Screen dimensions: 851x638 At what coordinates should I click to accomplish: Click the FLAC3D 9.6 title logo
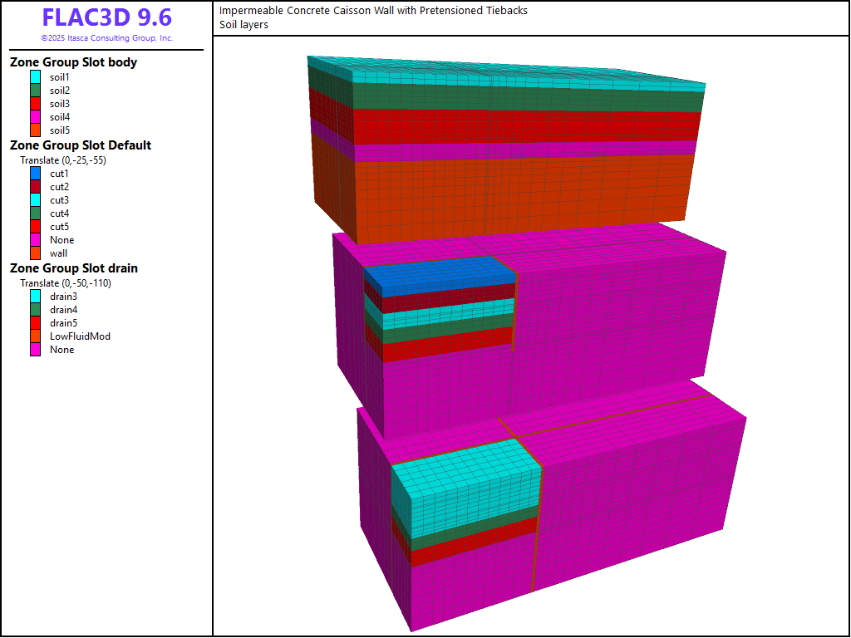[106, 17]
